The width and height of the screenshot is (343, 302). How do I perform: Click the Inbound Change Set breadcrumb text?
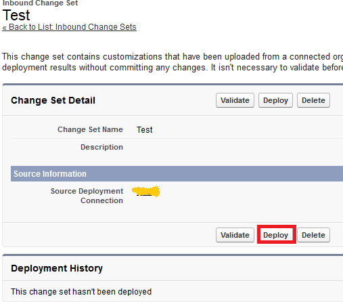pyautogui.click(x=40, y=3)
